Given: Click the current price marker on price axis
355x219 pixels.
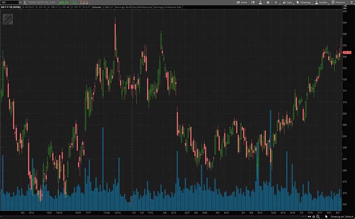Looking at the screenshot, I should [x=347, y=52].
